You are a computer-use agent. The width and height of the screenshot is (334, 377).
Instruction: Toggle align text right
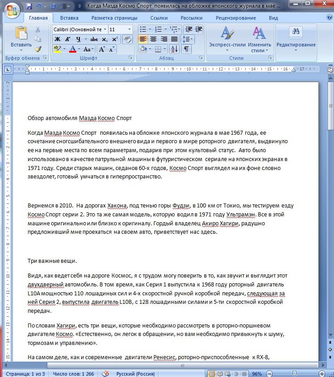(x=164, y=39)
